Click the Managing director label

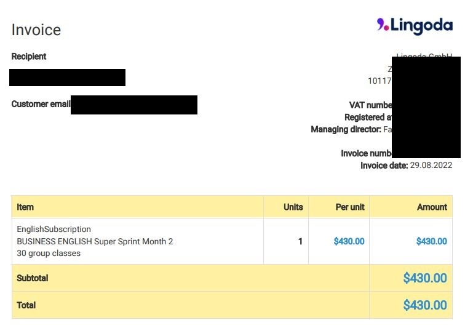346,129
